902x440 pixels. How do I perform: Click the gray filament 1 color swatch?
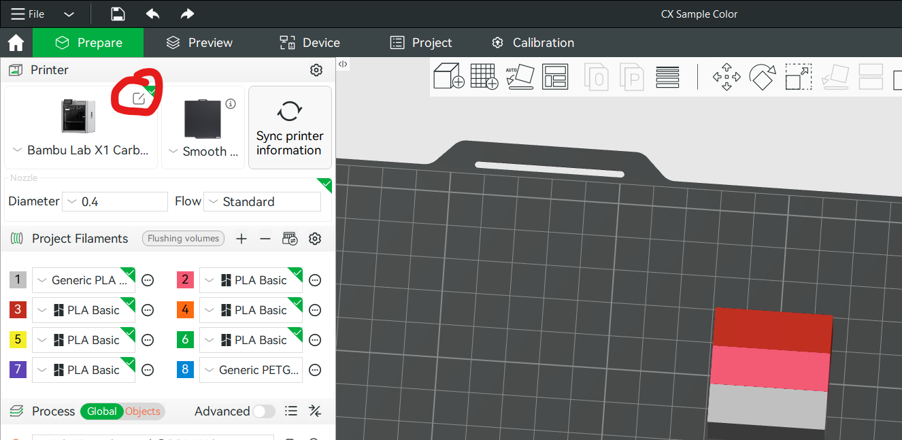point(18,280)
